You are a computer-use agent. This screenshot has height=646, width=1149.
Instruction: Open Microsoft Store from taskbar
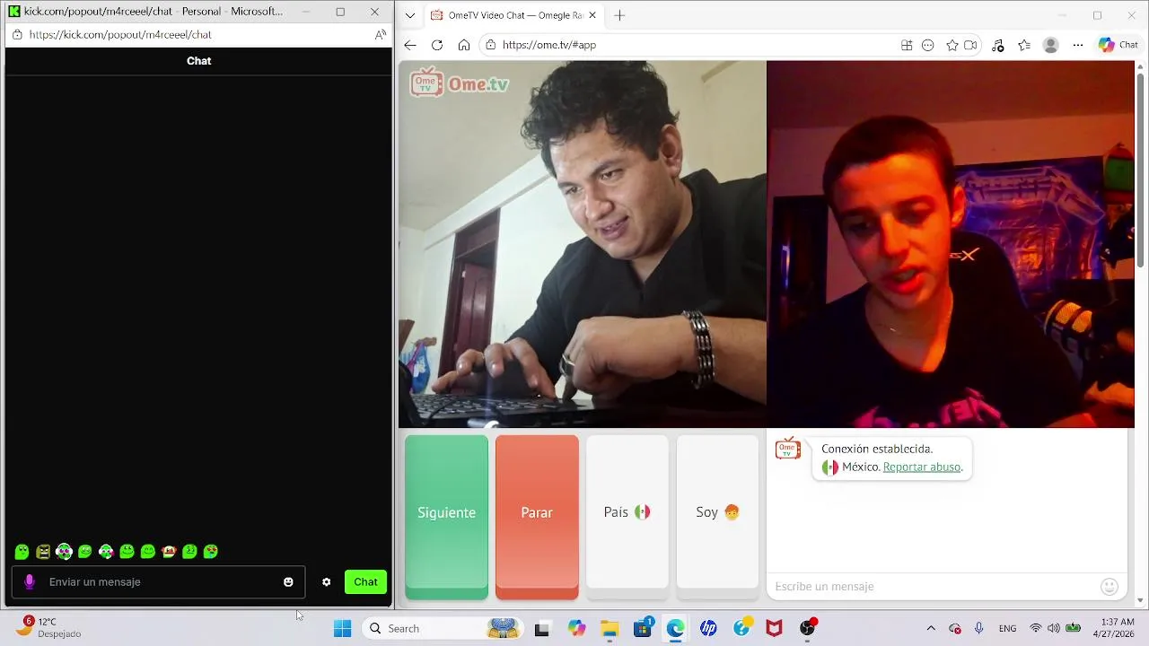643,629
